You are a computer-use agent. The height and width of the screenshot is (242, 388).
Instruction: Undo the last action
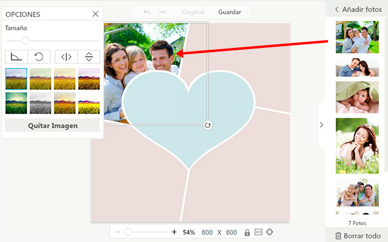point(147,12)
